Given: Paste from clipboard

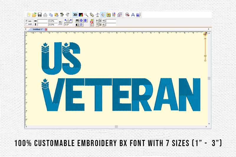Looking at the screenshot, I should (x=56, y=15).
